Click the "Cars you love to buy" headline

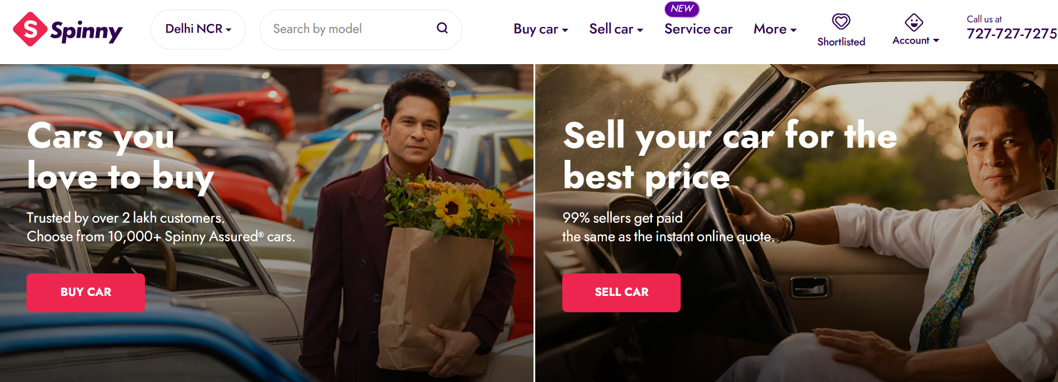120,156
